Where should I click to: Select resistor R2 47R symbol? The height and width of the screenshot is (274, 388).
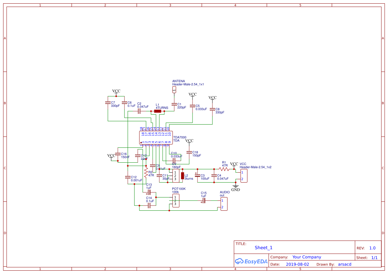pyautogui.click(x=146, y=172)
